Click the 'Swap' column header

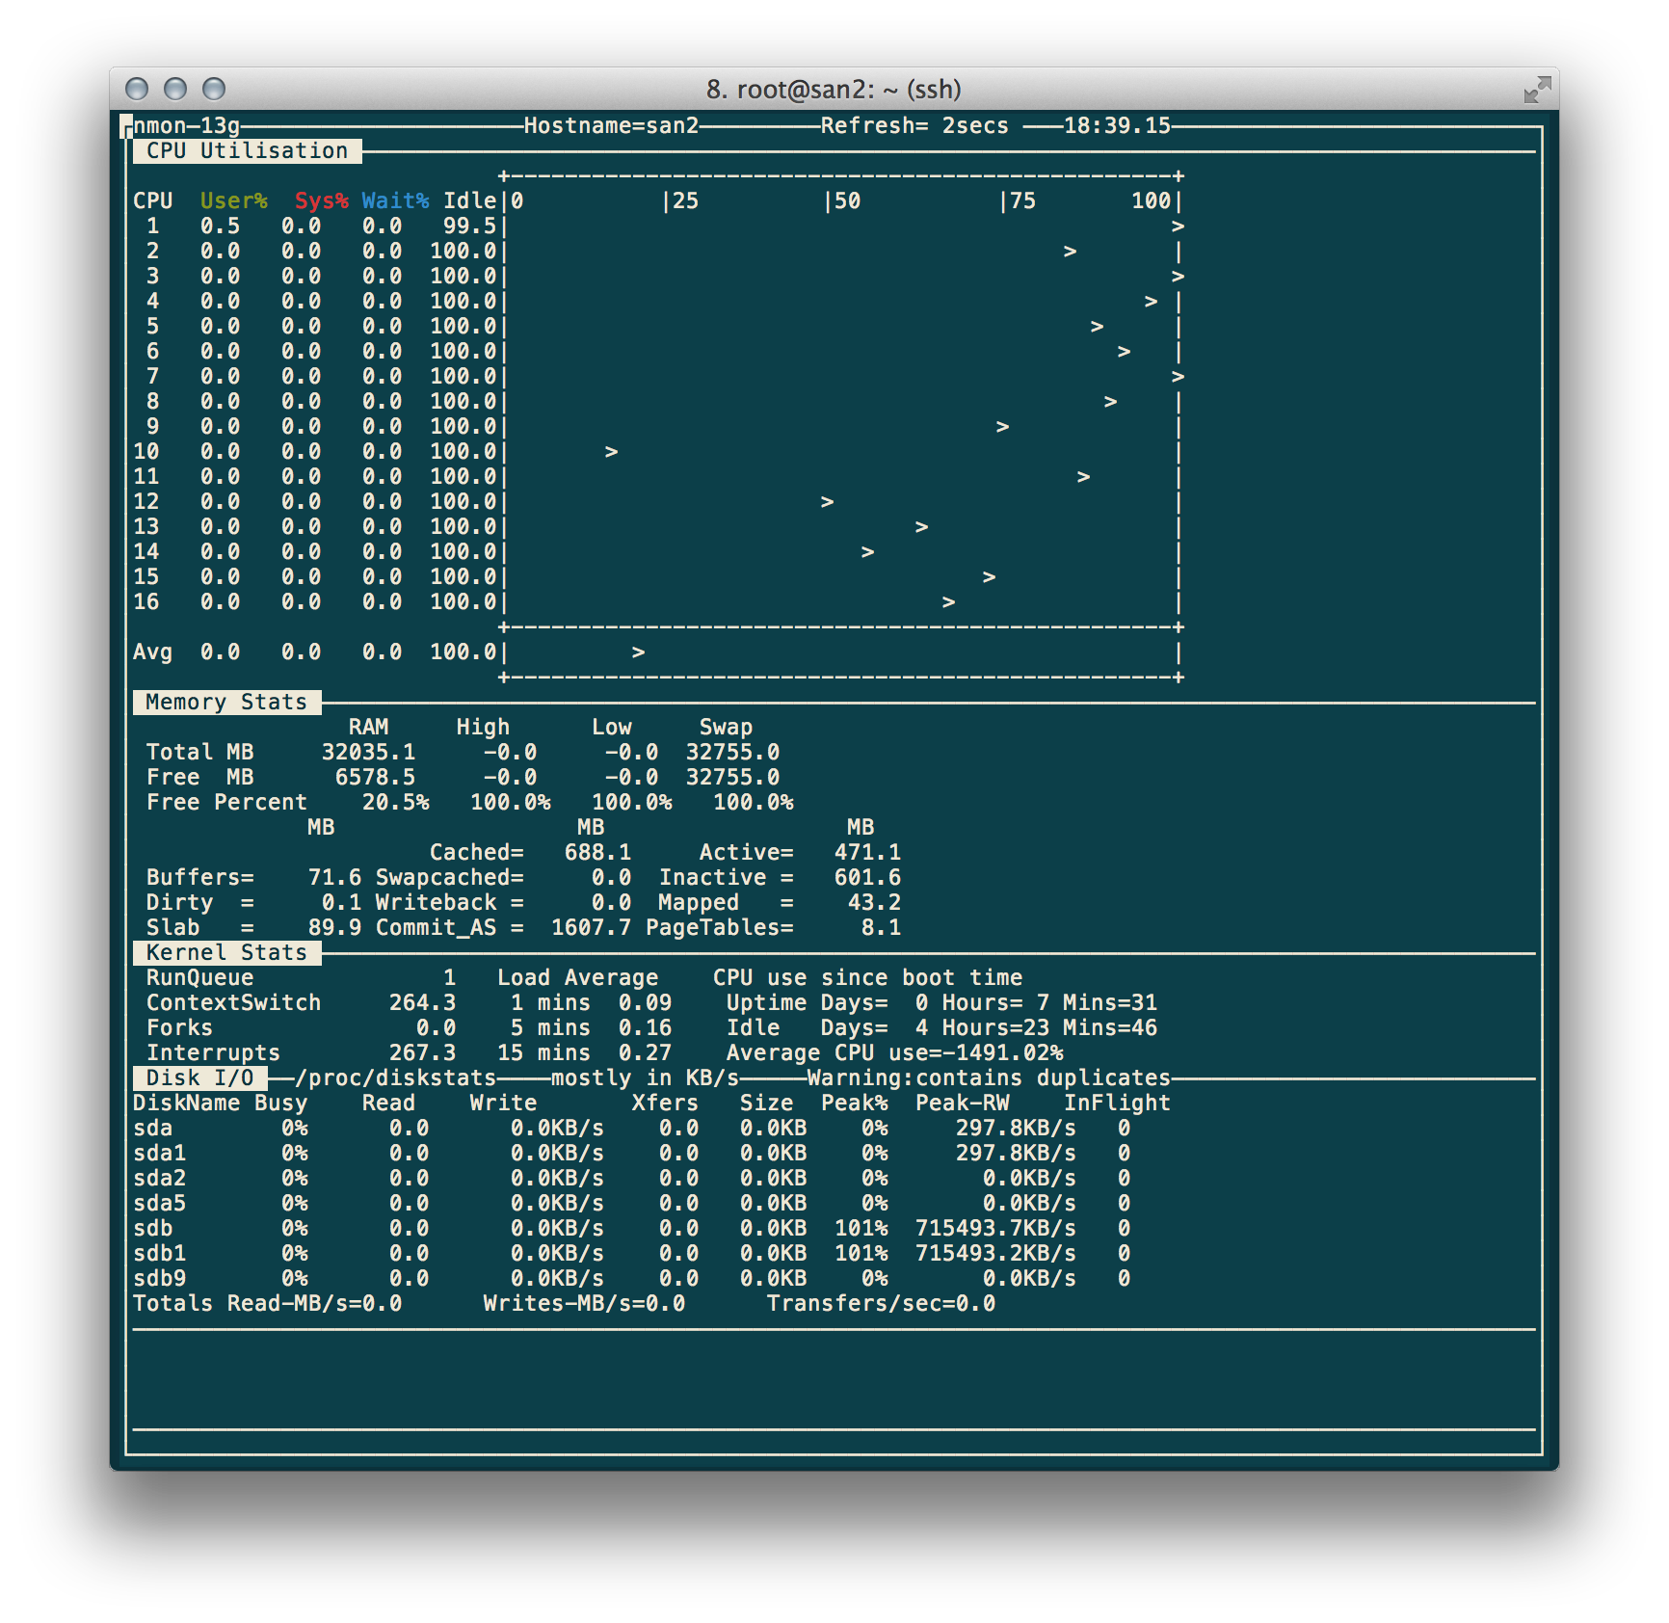(x=726, y=727)
